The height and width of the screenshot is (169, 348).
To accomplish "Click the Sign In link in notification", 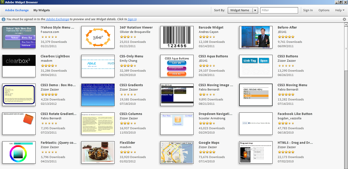I will (132, 19).
